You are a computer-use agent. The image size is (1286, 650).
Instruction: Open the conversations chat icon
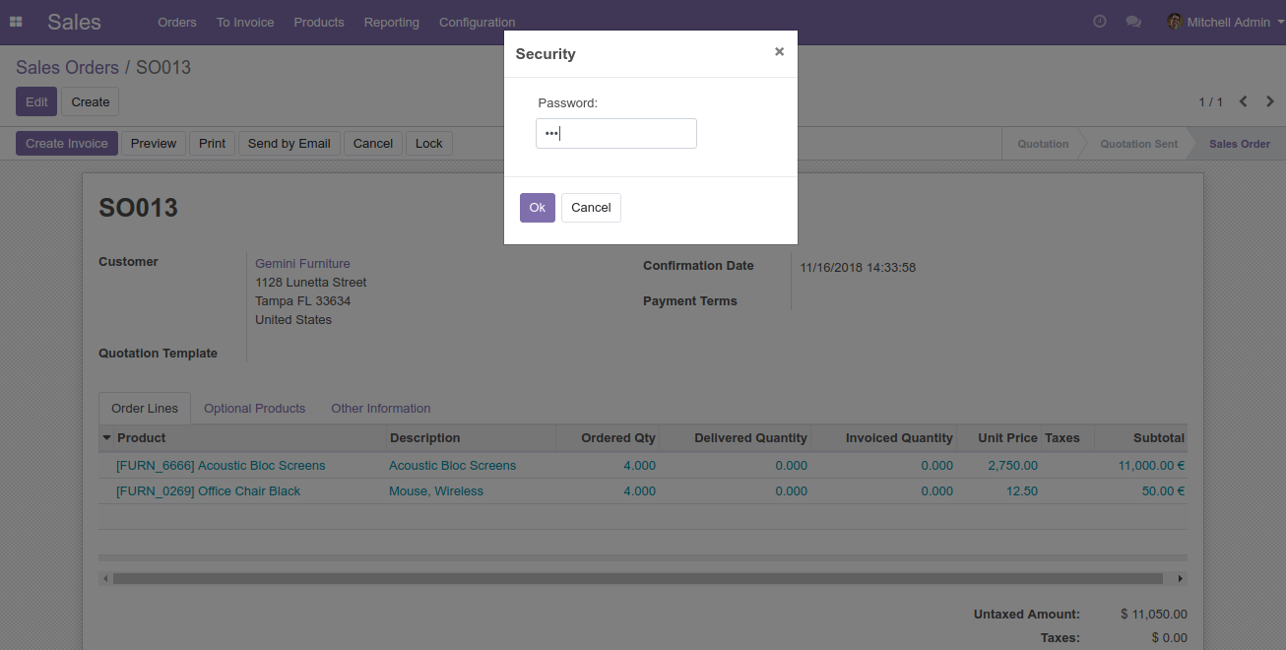pyautogui.click(x=1133, y=22)
